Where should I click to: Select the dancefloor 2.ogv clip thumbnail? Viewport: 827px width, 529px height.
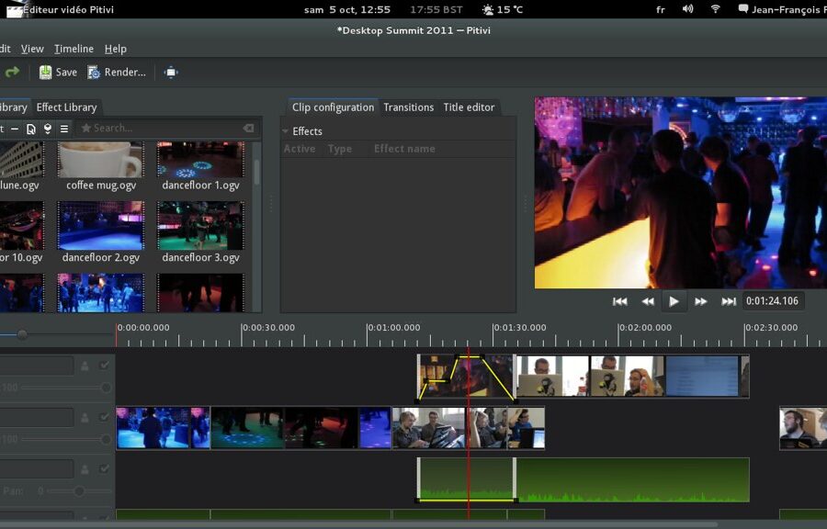100,225
